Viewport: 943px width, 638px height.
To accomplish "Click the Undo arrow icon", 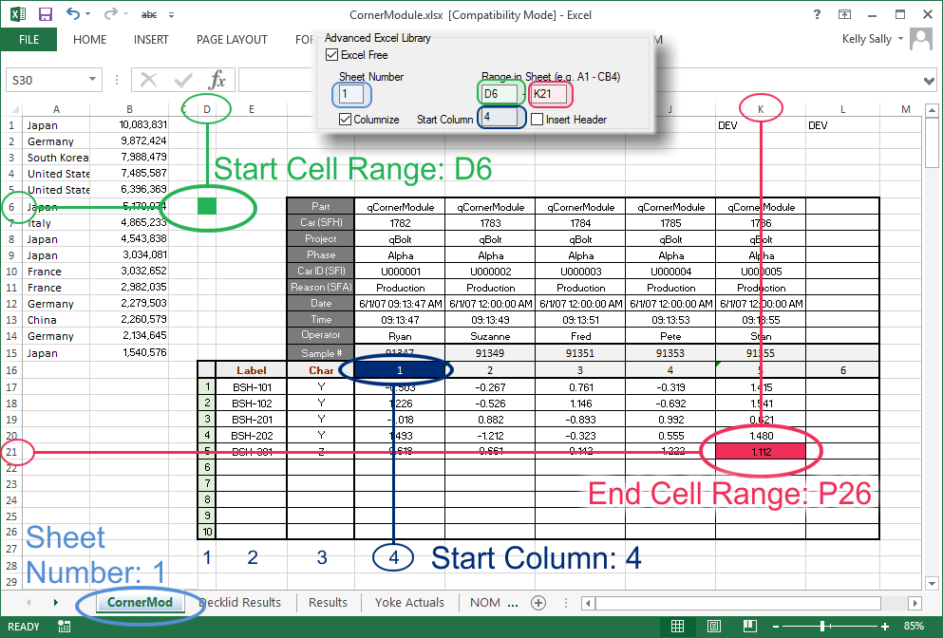I will point(74,14).
